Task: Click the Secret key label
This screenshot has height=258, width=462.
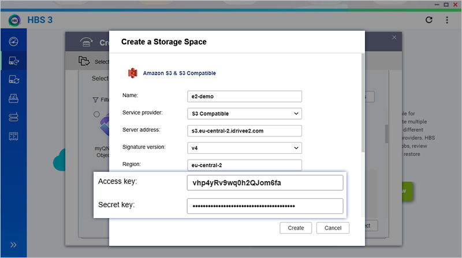Action: 117,205
